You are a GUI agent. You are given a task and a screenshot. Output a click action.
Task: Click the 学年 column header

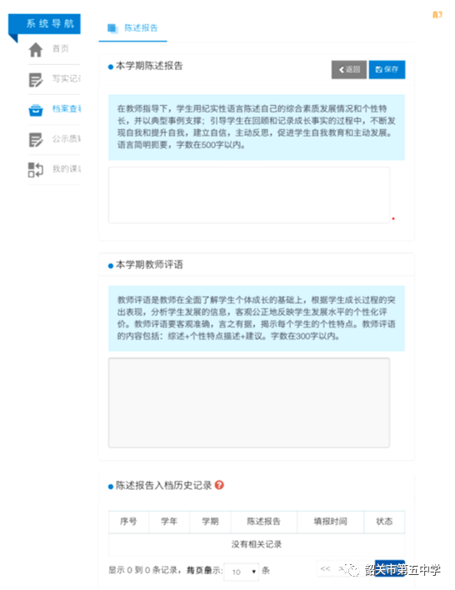(169, 522)
